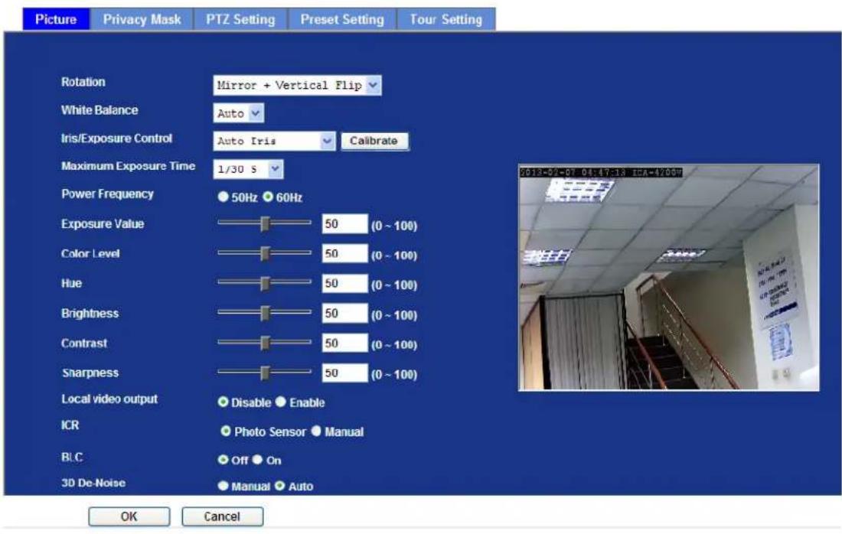Adjust the Exposure Value slider handle
The height and width of the screenshot is (534, 842).
265,224
